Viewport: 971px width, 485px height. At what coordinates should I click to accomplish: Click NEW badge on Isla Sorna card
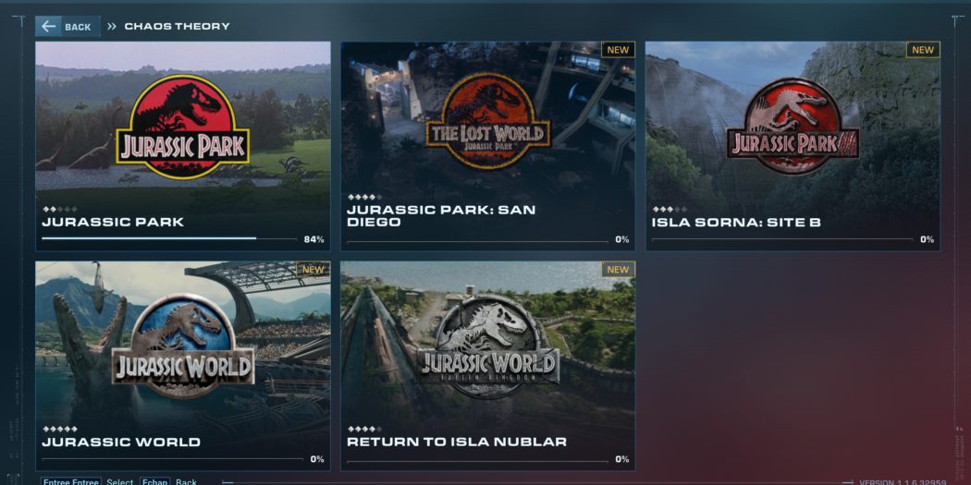point(923,50)
